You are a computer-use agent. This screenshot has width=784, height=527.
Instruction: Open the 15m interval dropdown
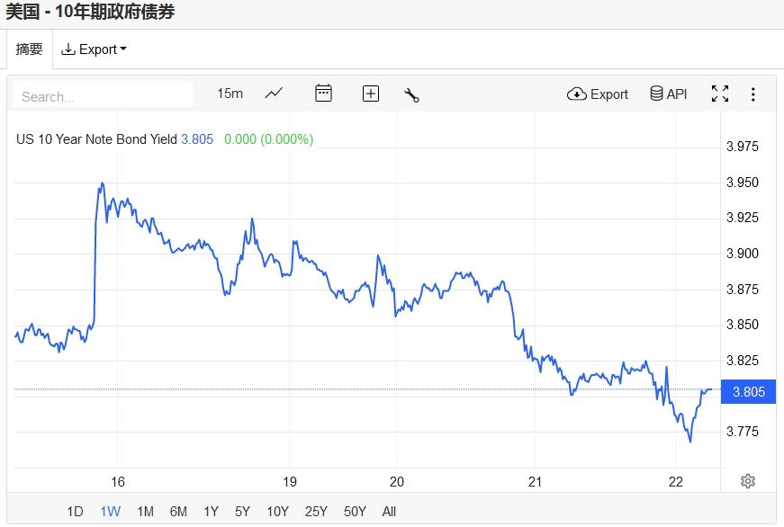coord(230,94)
